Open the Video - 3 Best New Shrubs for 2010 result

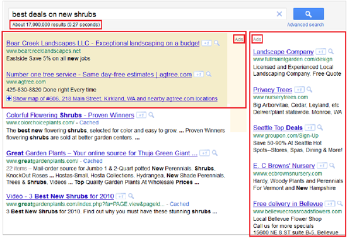click(60, 196)
